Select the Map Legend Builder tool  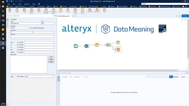[x=46, y=11]
